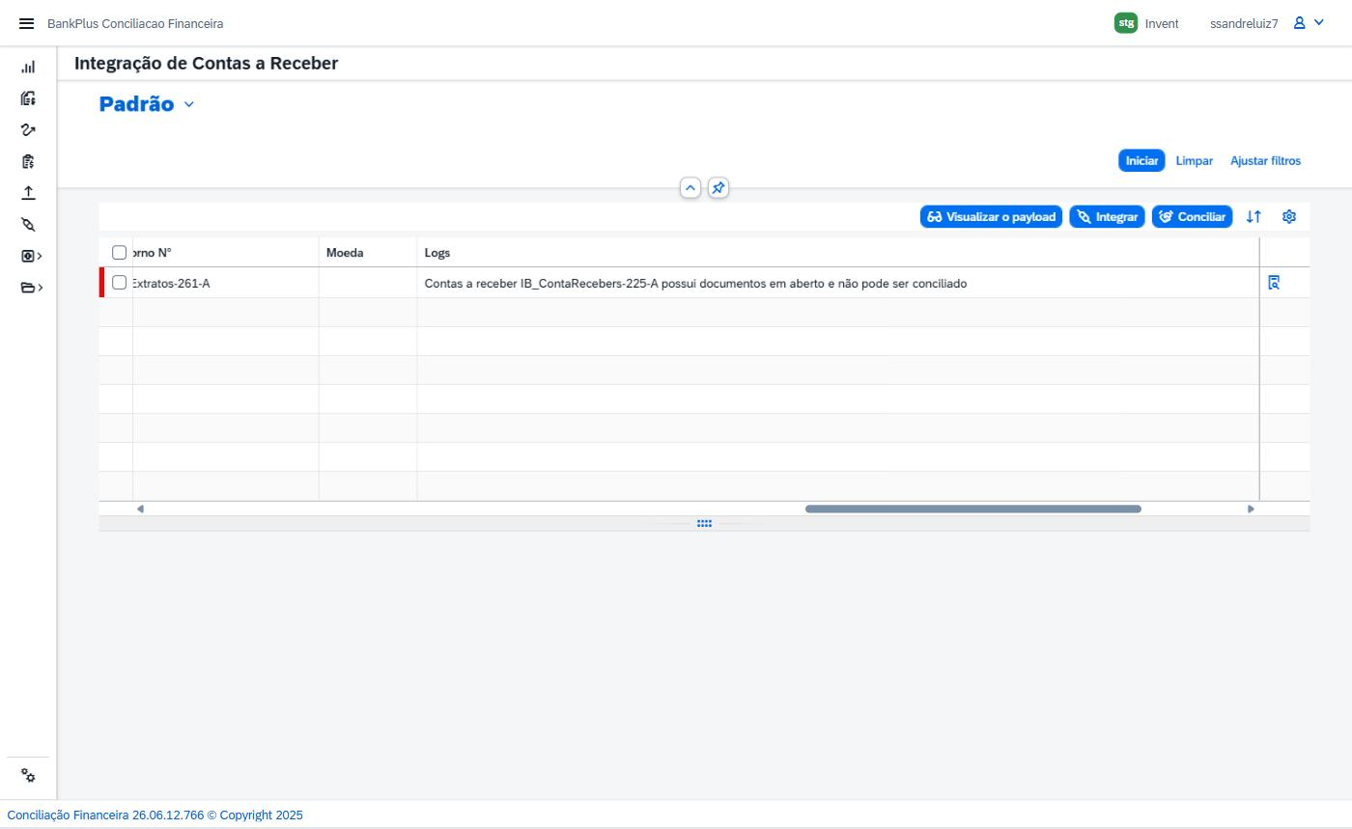1352x829 pixels.
Task: Click the Moeda column header
Action: [x=368, y=253]
